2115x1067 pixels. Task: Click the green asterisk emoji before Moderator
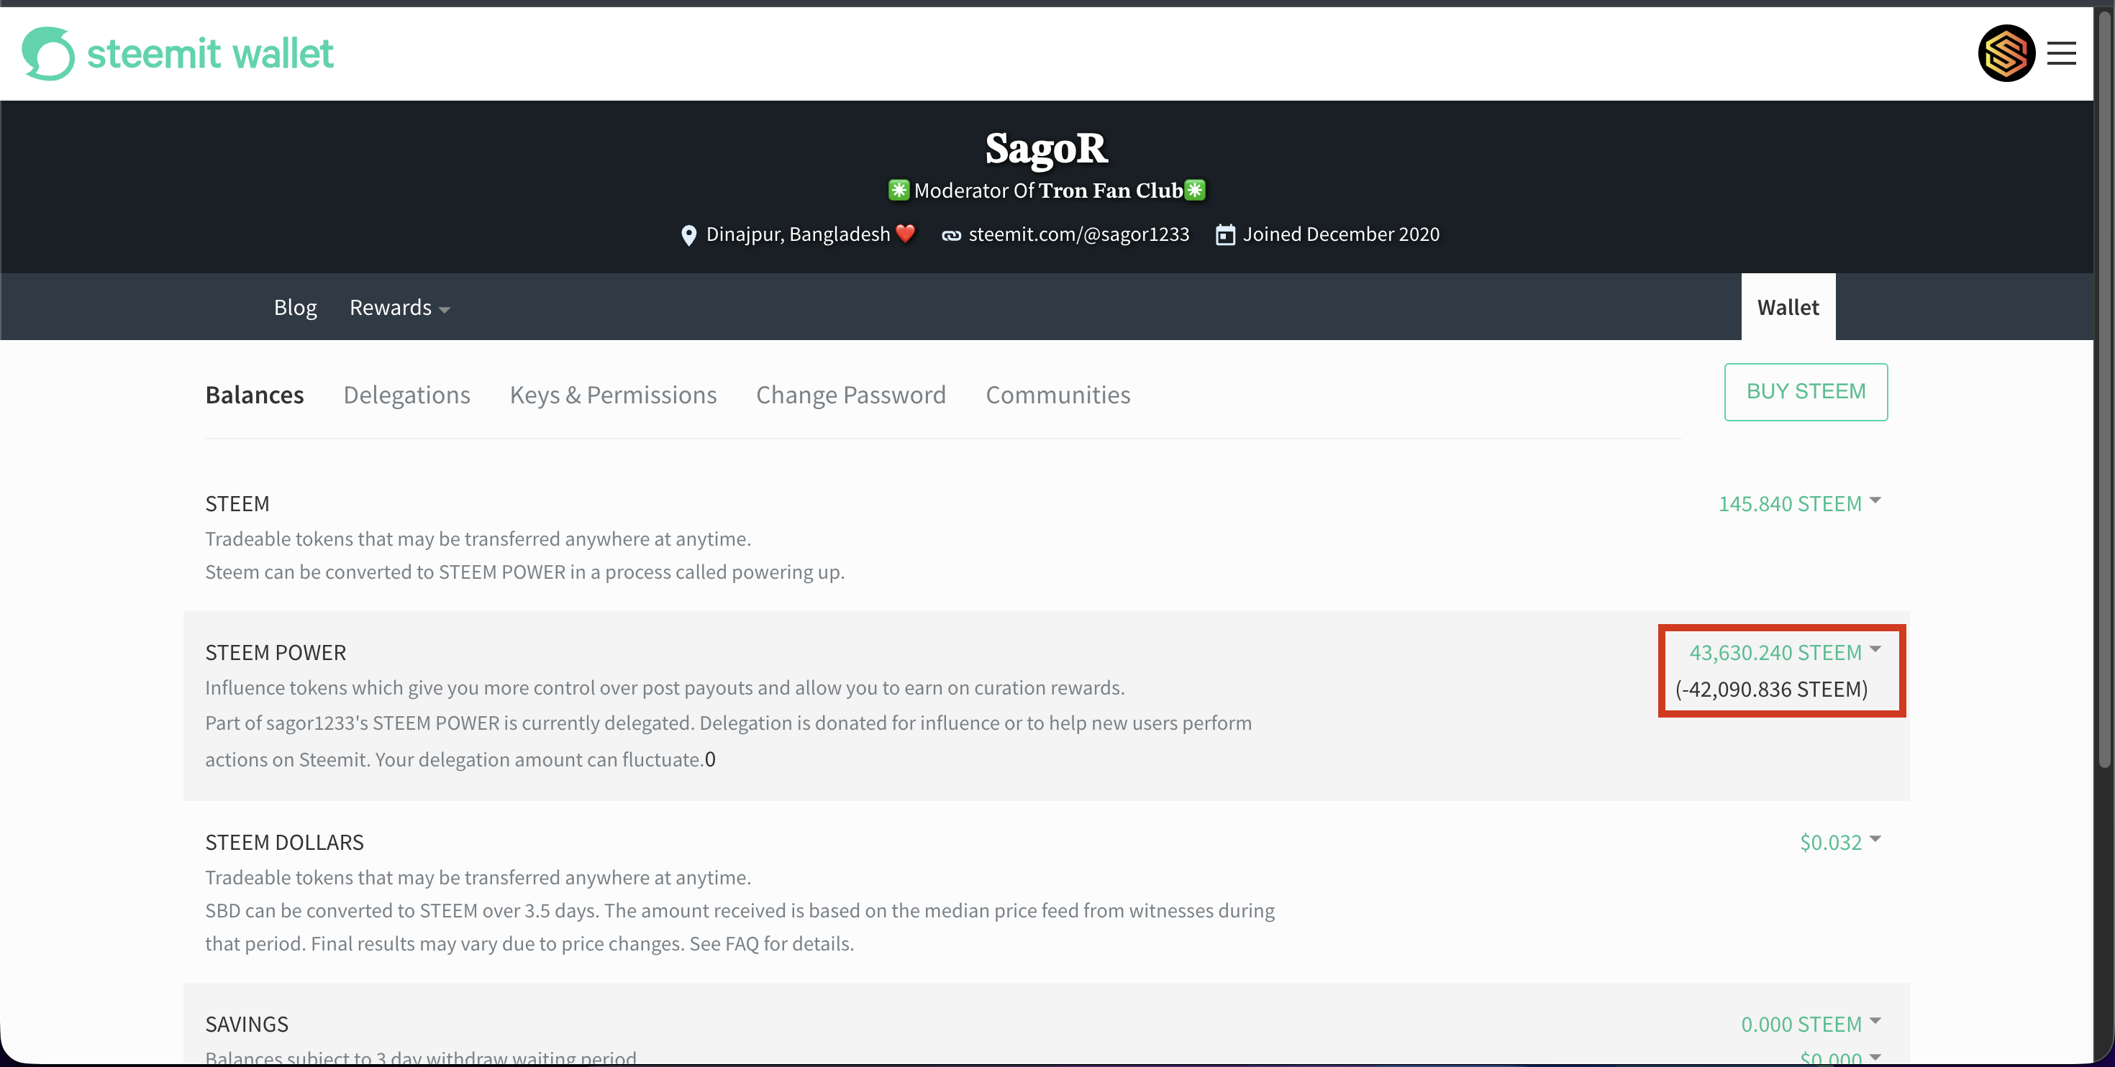click(x=899, y=191)
